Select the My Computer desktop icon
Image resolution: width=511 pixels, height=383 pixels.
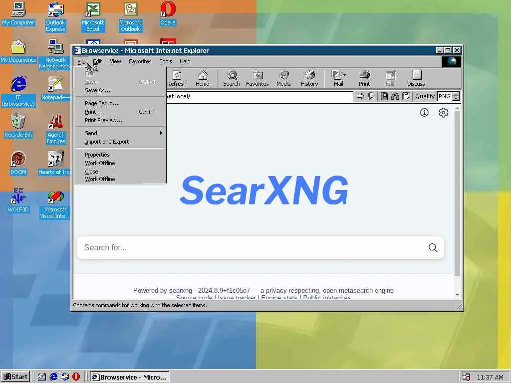click(x=18, y=13)
